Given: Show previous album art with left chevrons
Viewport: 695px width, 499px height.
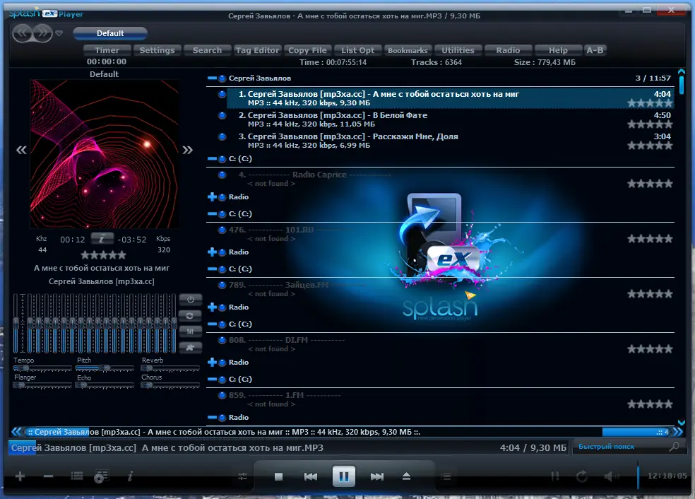Looking at the screenshot, I should point(21,150).
